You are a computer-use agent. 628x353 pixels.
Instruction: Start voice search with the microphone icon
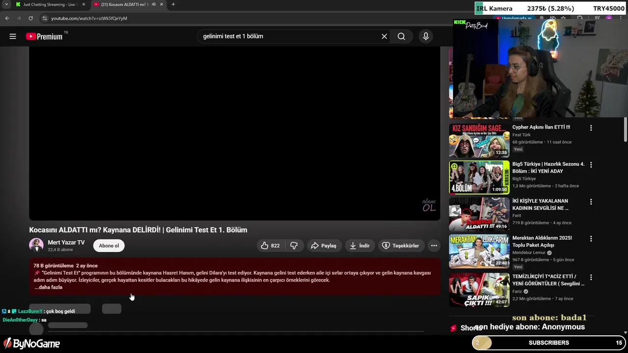click(425, 36)
